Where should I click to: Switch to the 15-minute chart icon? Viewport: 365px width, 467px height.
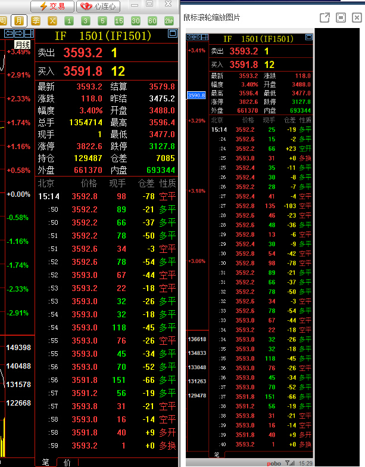tap(119, 21)
